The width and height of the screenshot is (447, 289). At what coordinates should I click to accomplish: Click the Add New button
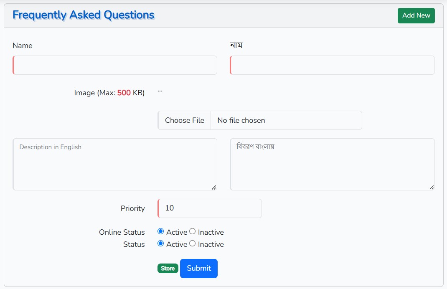(416, 15)
